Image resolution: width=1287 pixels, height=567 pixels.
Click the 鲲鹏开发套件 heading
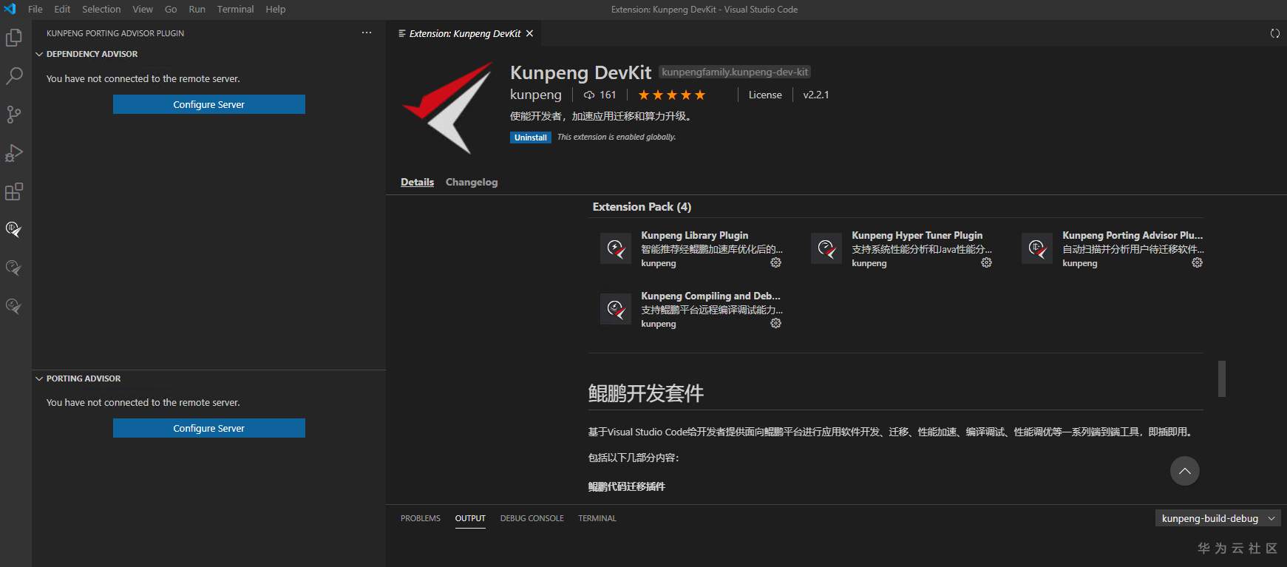click(x=646, y=393)
